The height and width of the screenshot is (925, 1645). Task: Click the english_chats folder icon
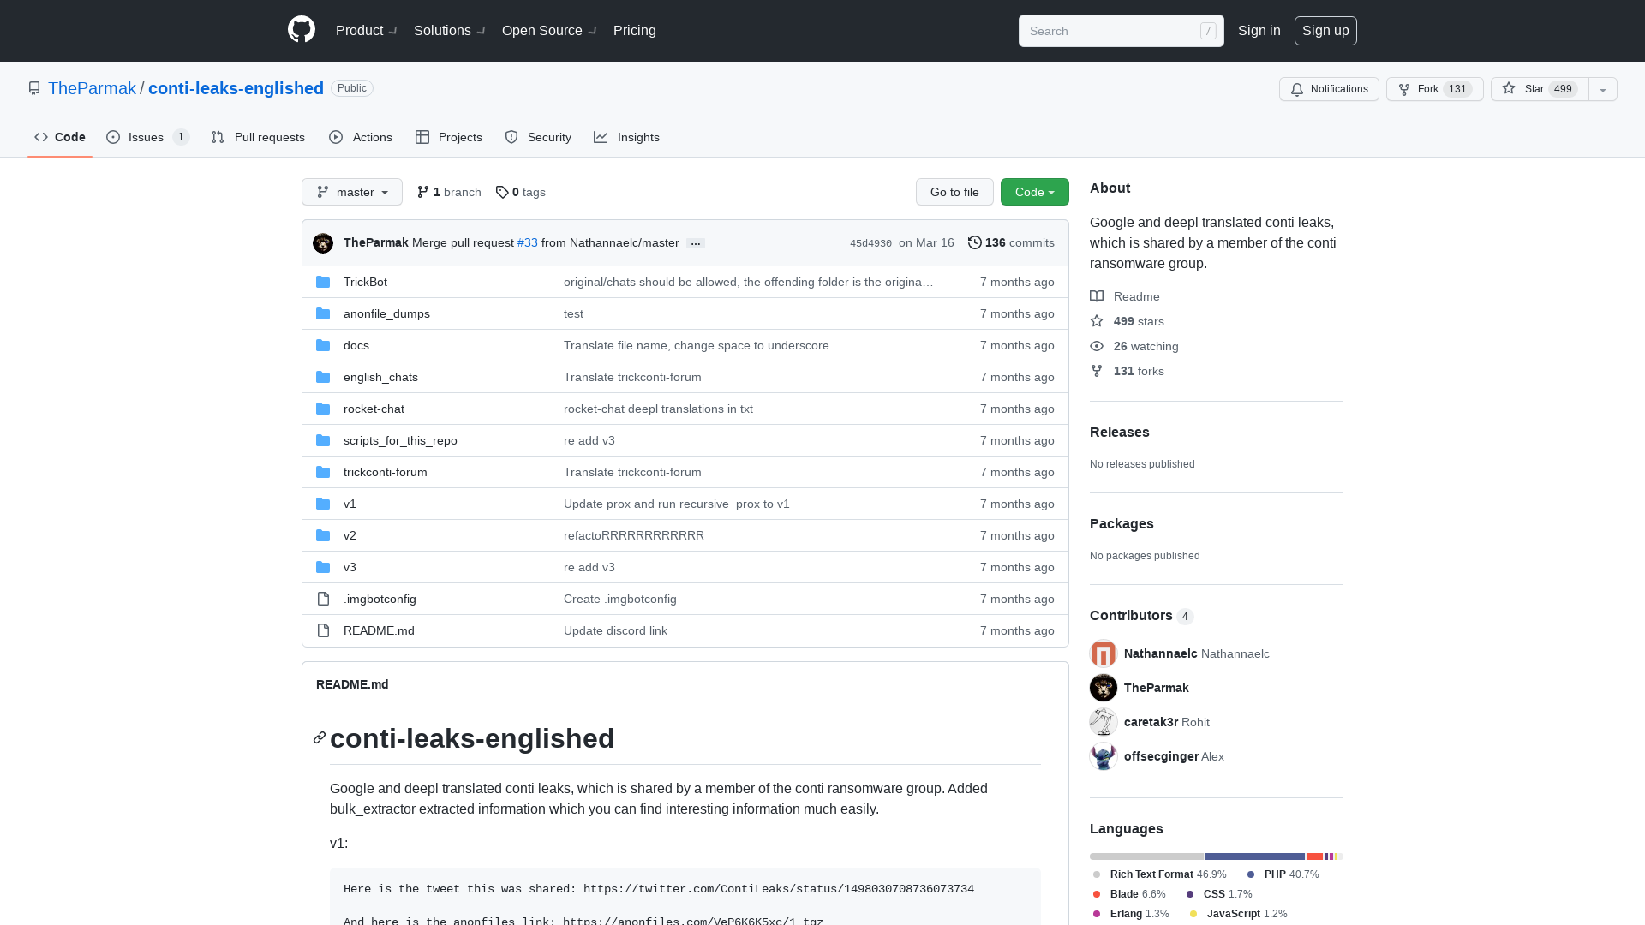[x=323, y=377]
